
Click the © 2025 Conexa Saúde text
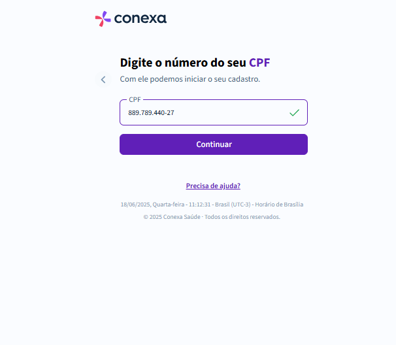click(x=172, y=217)
